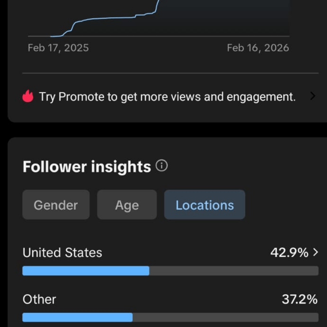Click the Feb 17, 2025 chart start date
The width and height of the screenshot is (327, 327).
tap(58, 48)
